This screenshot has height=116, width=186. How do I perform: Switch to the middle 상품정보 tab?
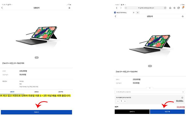36,92
